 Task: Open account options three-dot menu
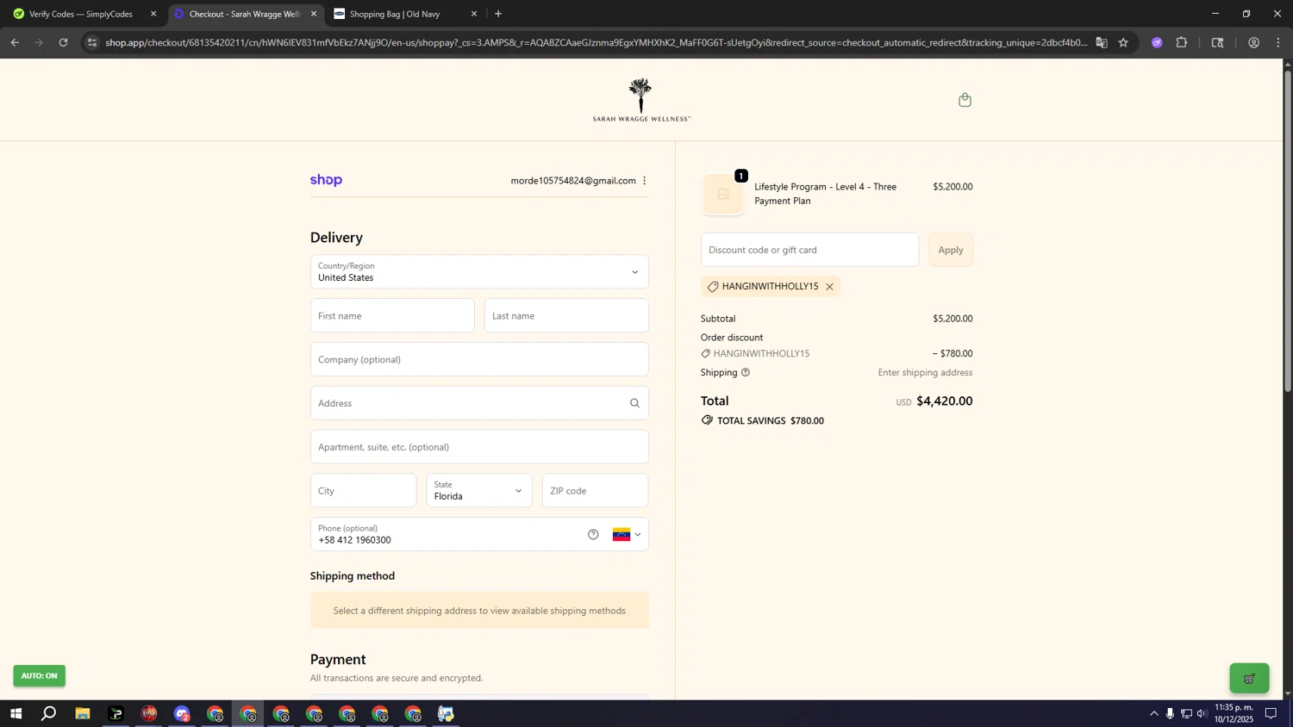coord(644,181)
